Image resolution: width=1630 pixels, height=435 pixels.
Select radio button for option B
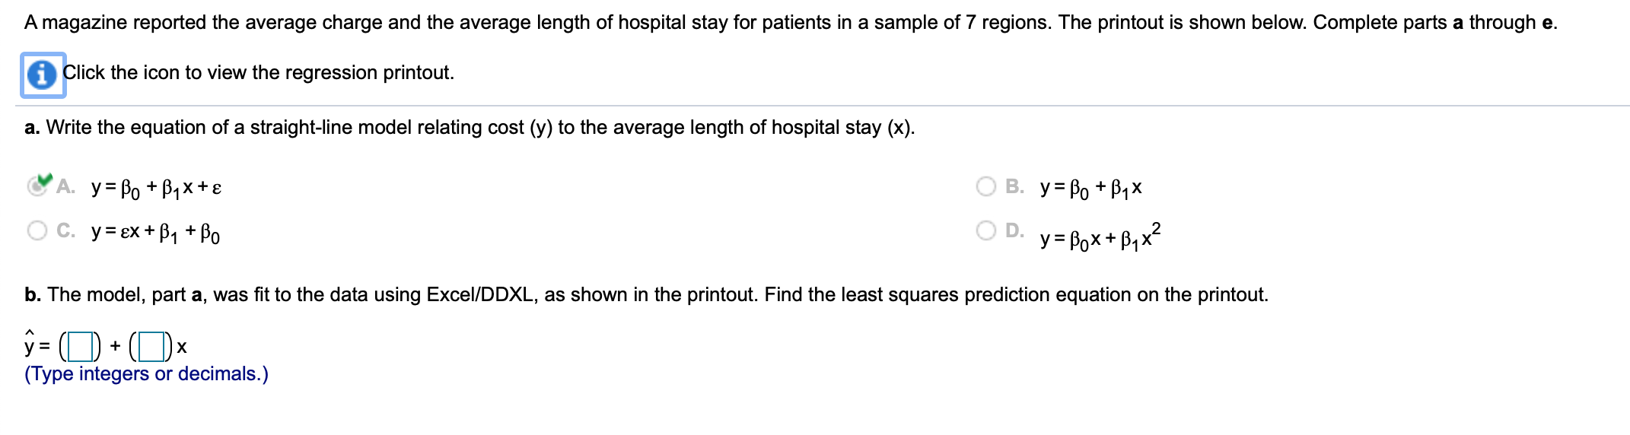pos(986,186)
